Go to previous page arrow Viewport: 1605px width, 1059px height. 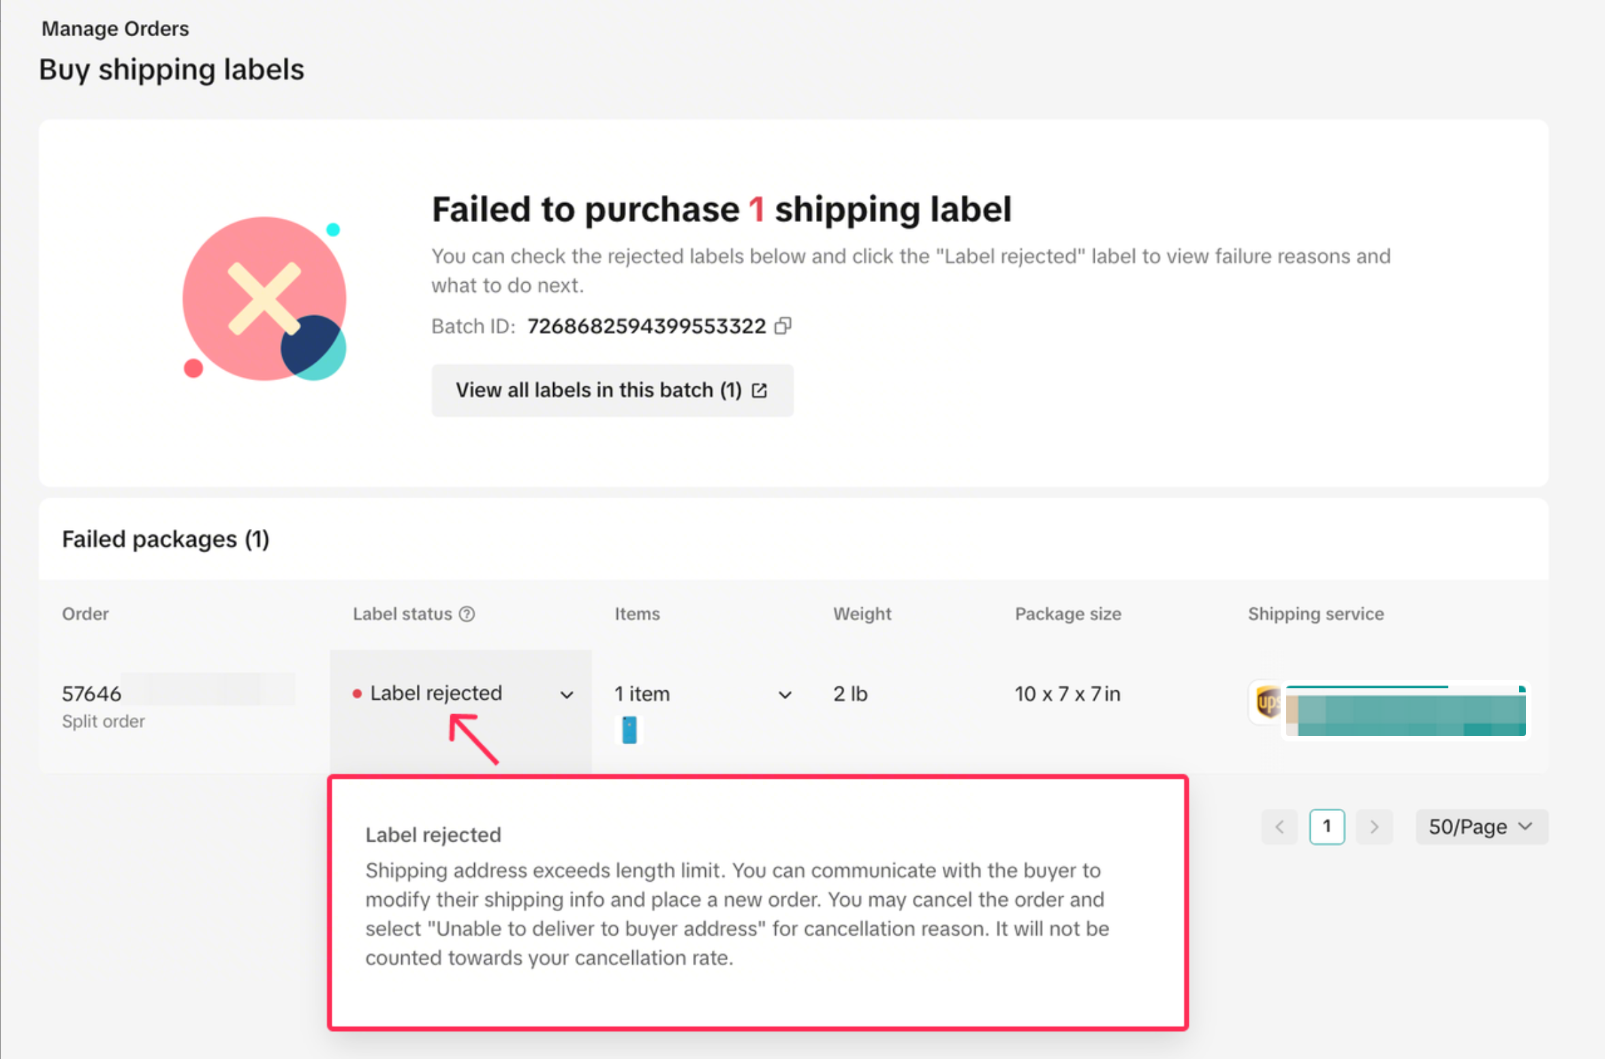1279,827
